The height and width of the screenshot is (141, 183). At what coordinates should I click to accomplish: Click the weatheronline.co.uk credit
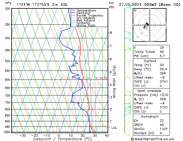tap(152, 139)
